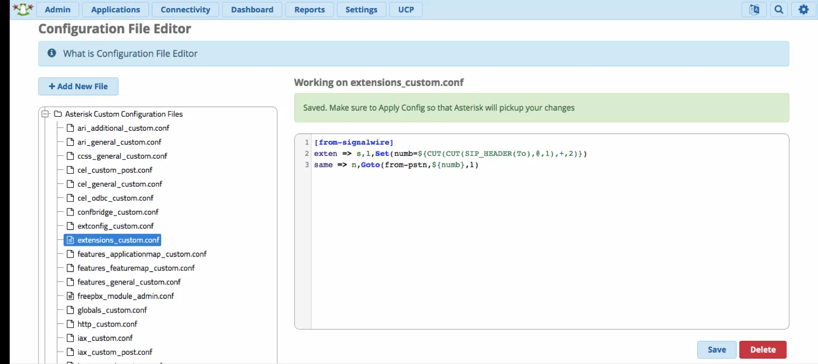Viewport: 818px width, 364px height.
Task: Click the document icon beside freepbx_module_admin.conf
Action: (x=70, y=296)
